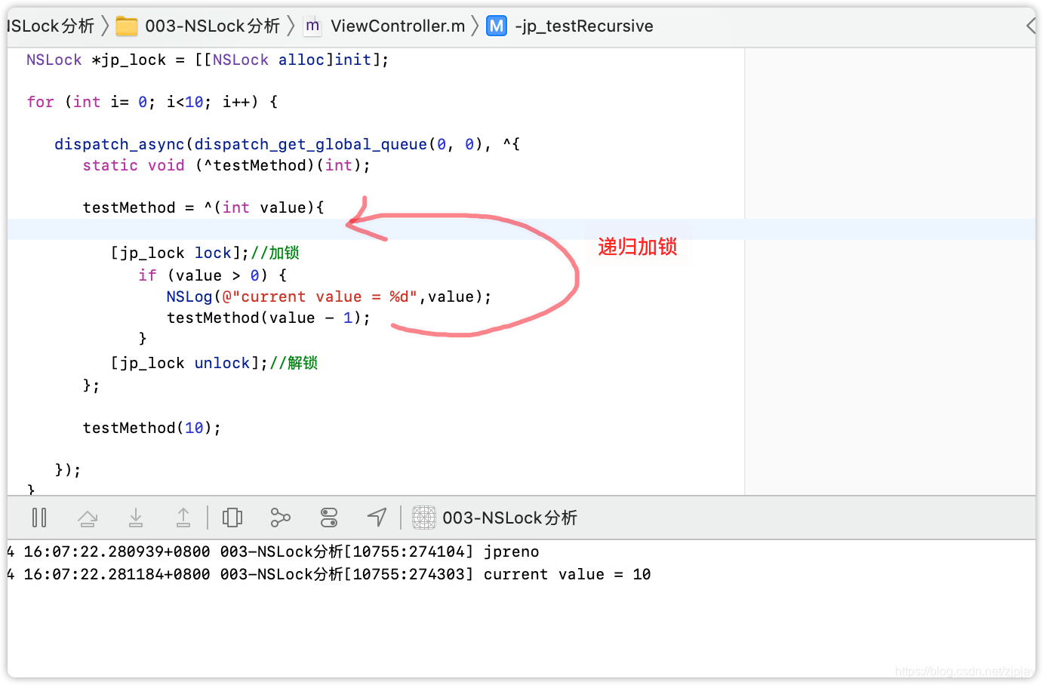Open the Environment Overrides control
1043x685 pixels.
329,518
